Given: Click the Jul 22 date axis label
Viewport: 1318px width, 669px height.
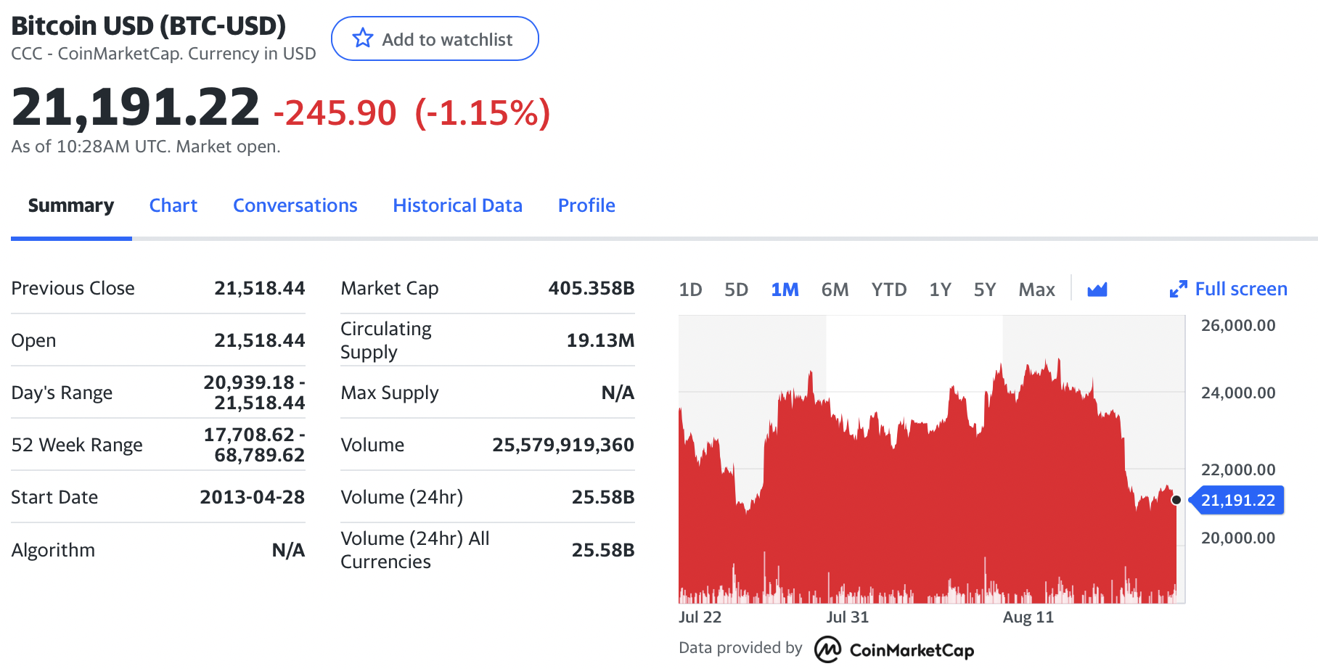Looking at the screenshot, I should point(700,617).
